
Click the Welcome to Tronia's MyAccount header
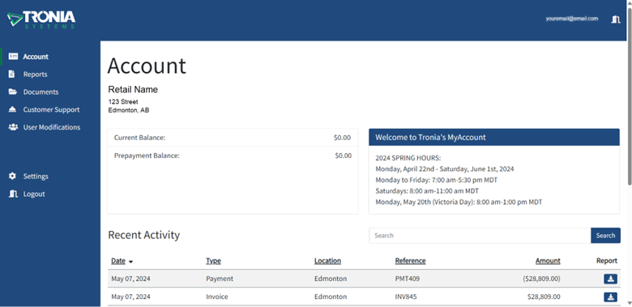pyautogui.click(x=493, y=138)
